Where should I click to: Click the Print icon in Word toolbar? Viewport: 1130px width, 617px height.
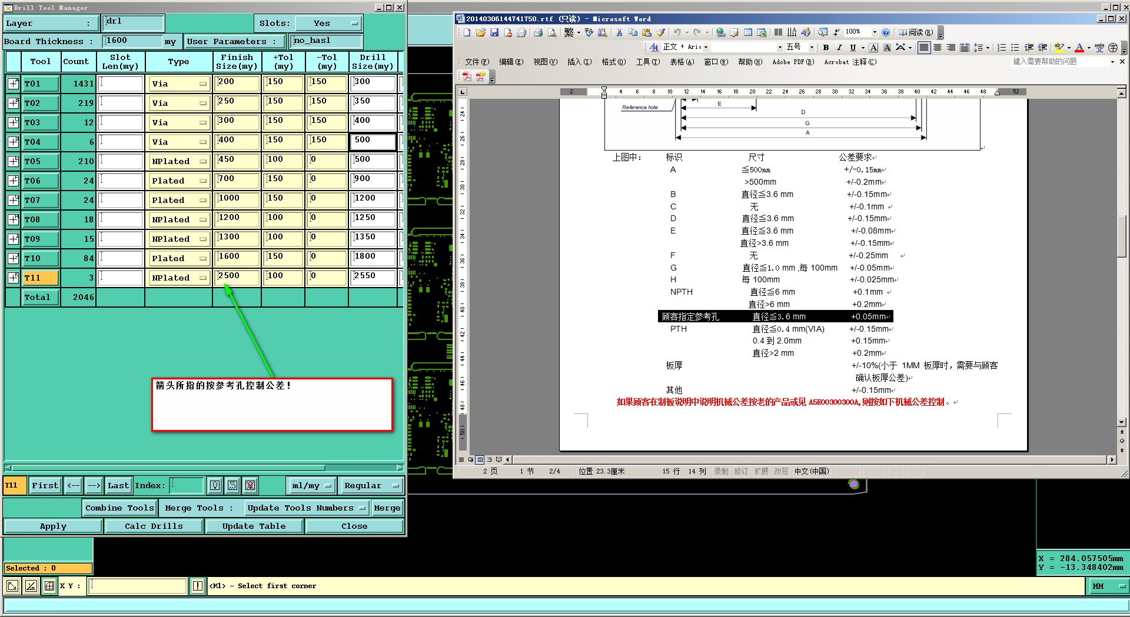coord(538,32)
